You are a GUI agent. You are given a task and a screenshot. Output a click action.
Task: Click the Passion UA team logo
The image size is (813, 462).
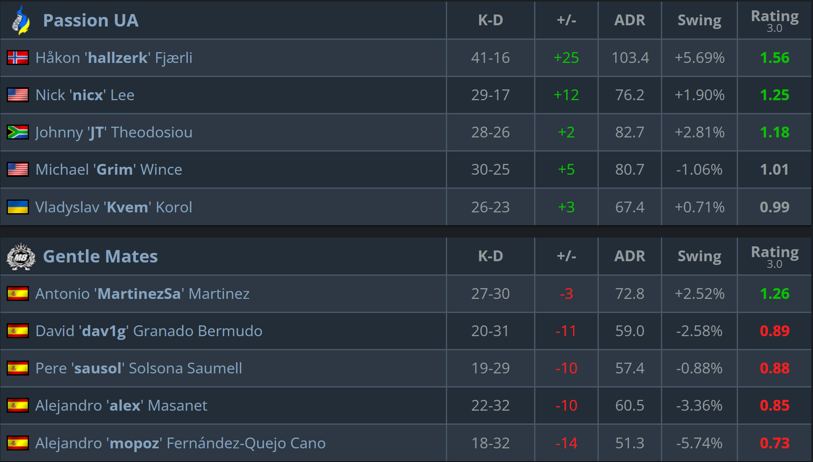pos(21,20)
